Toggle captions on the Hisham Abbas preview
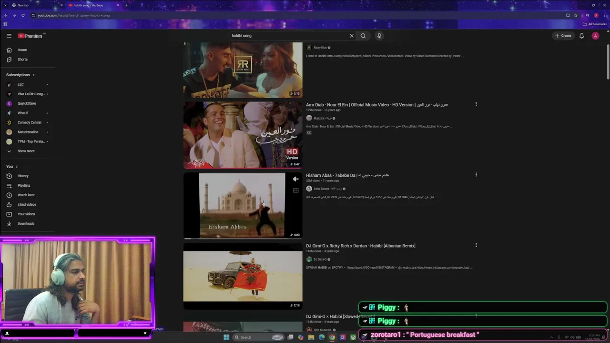 coord(296,191)
